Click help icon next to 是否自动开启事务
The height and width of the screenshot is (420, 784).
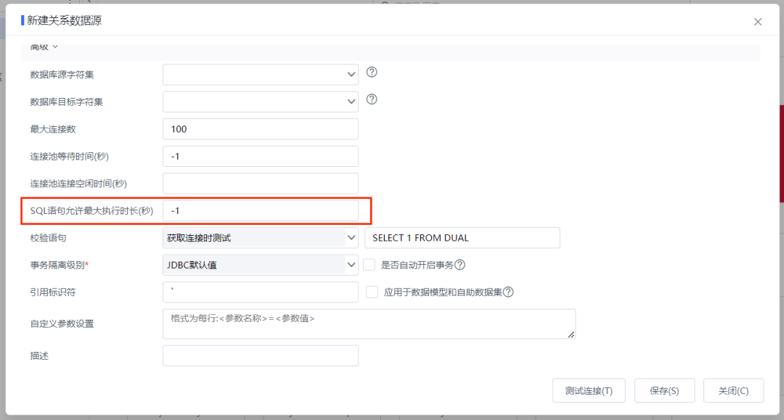point(460,265)
